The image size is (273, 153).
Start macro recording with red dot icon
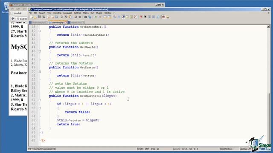pos(141,17)
